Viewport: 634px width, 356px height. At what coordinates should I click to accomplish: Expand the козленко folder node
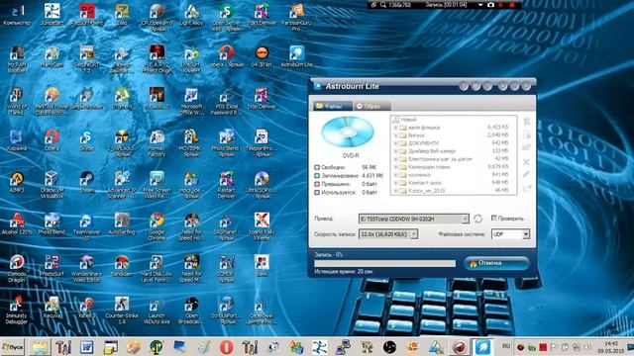click(395, 174)
